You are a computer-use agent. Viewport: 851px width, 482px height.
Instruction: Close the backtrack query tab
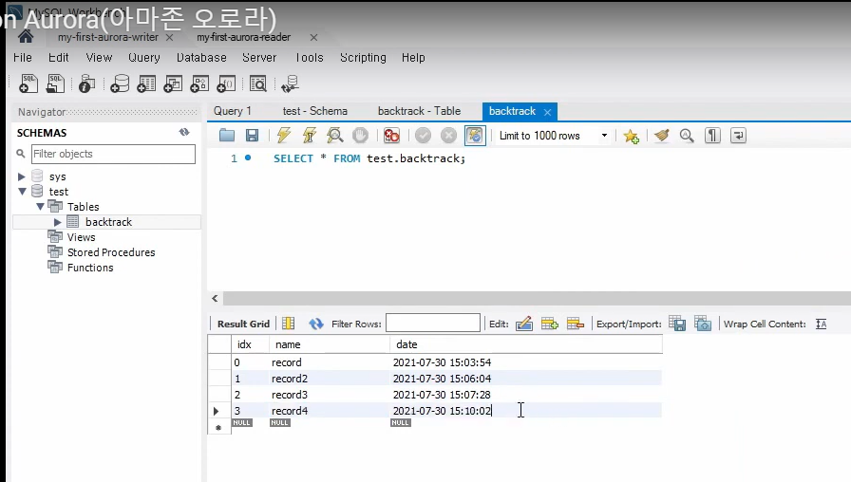548,112
